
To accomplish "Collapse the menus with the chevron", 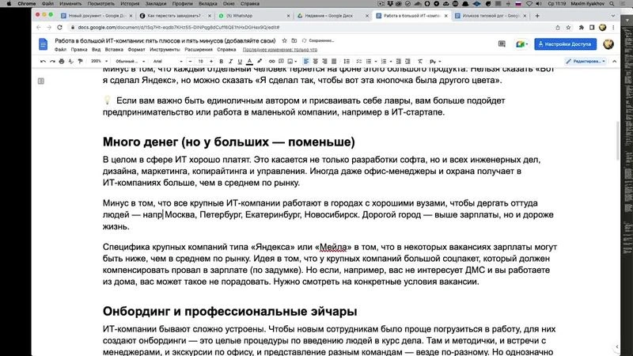I will click(615, 62).
